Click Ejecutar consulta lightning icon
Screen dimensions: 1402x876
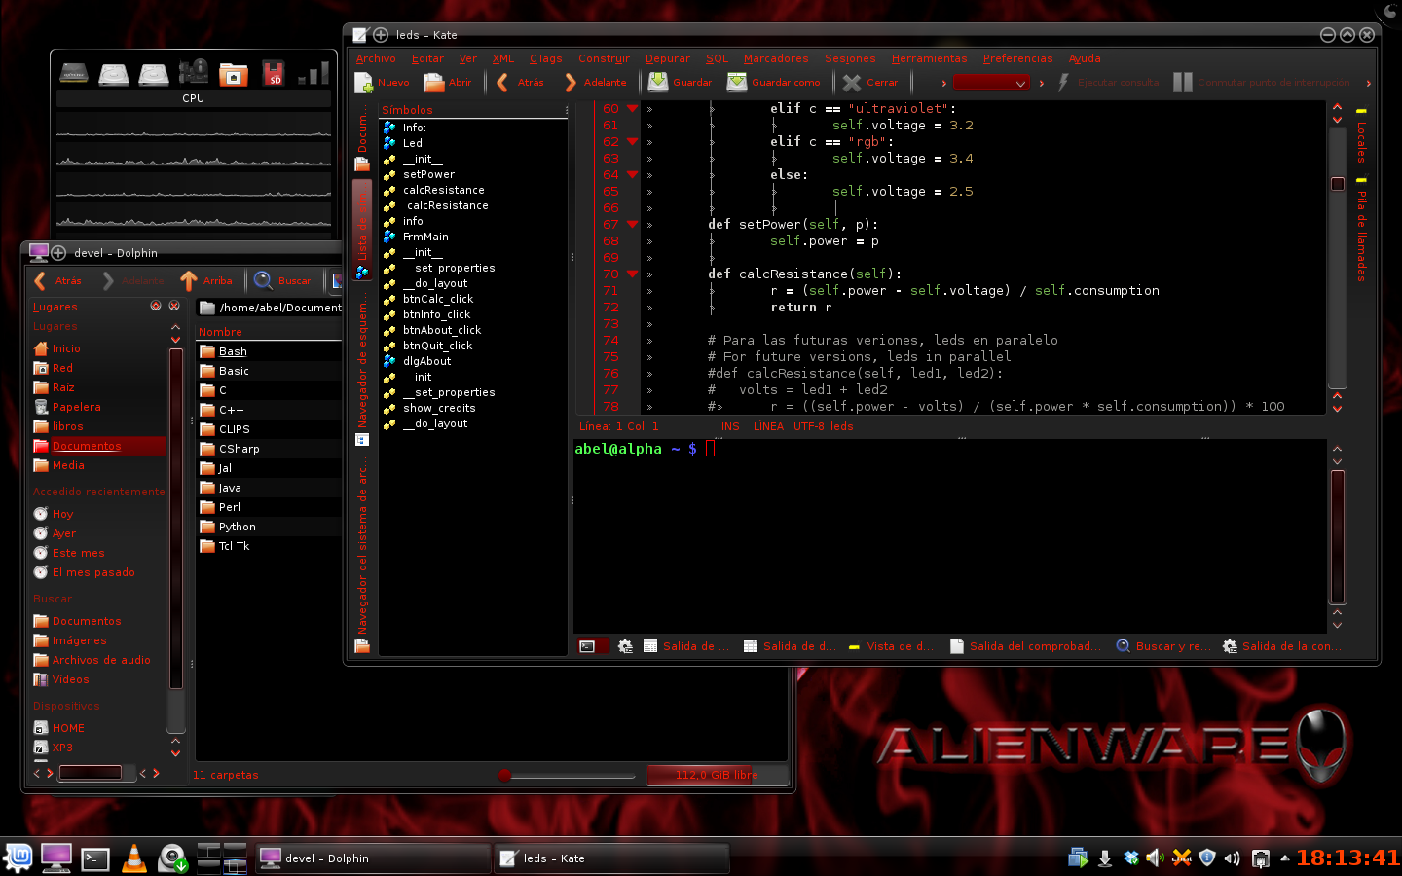point(1064,83)
